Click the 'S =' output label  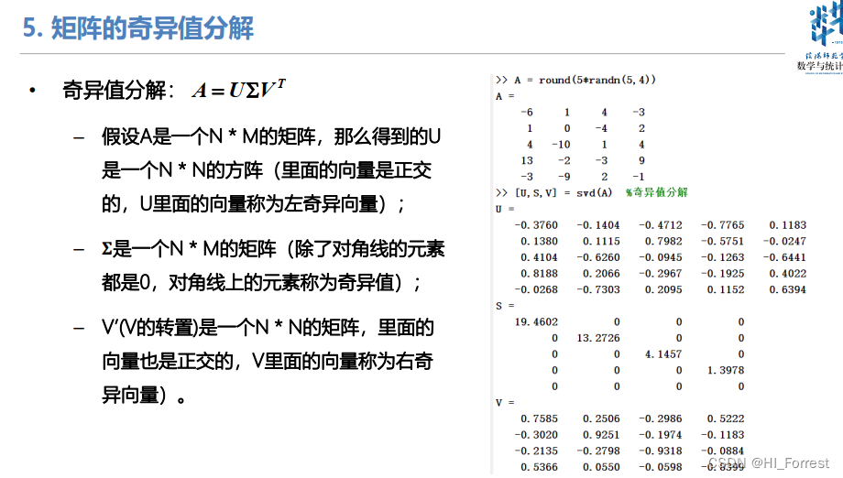505,306
